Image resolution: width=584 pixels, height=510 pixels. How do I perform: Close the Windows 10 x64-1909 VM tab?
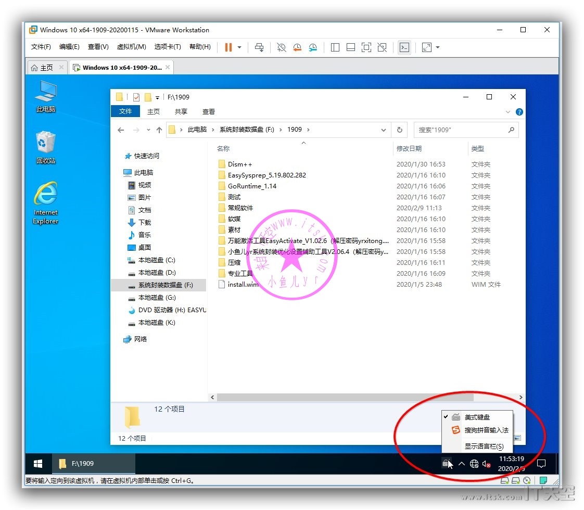tap(168, 67)
